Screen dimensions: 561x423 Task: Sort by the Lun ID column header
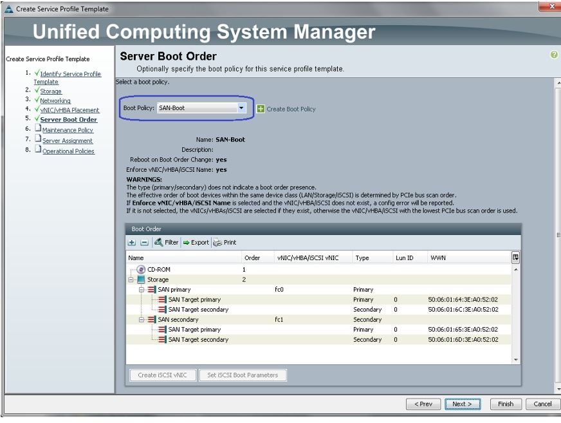pos(410,258)
